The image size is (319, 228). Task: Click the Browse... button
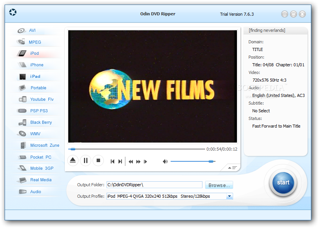[x=219, y=185]
